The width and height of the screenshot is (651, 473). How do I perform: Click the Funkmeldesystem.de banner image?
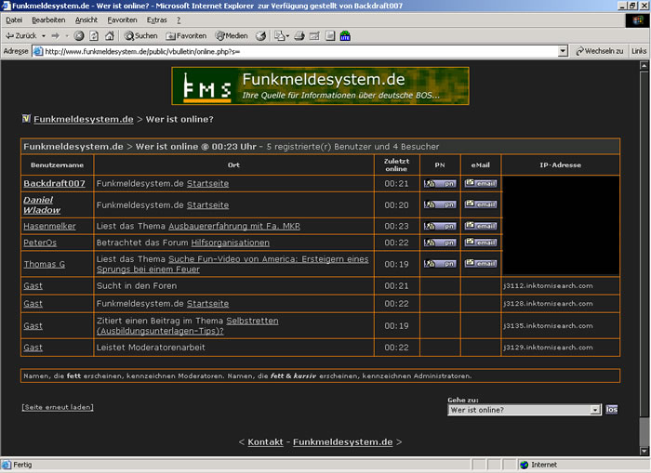[x=320, y=85]
